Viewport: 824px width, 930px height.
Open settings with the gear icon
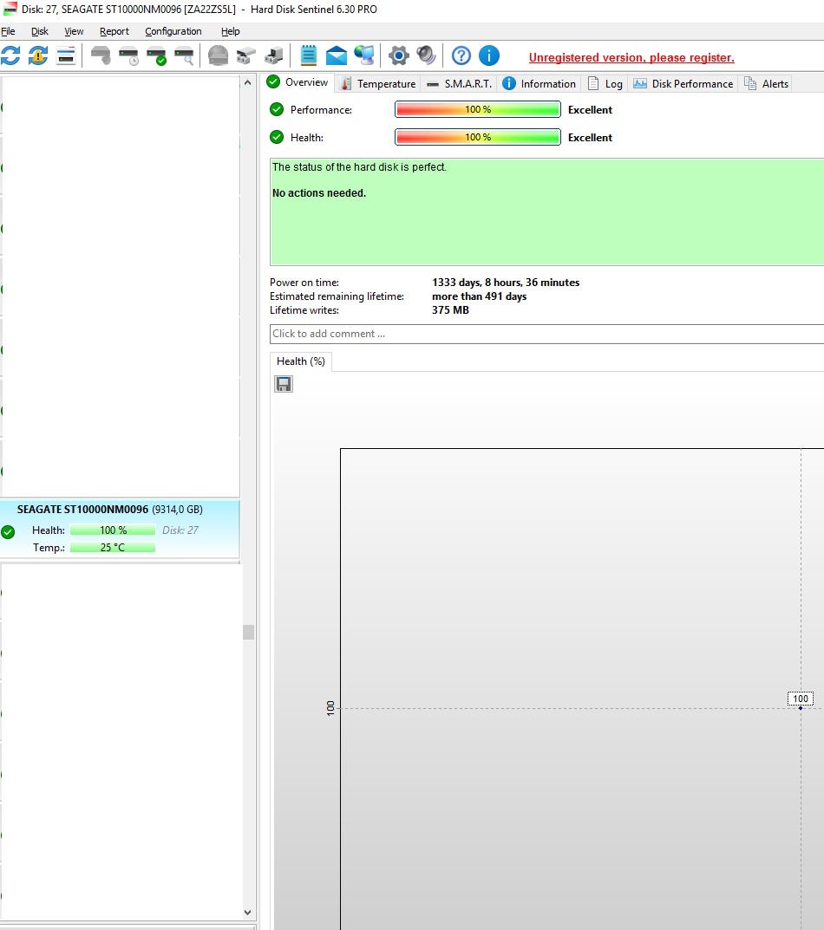[398, 55]
